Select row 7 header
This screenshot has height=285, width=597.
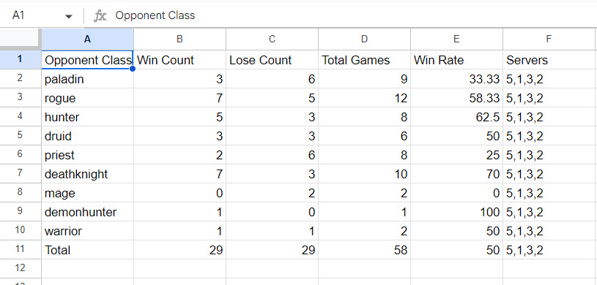[x=21, y=174]
